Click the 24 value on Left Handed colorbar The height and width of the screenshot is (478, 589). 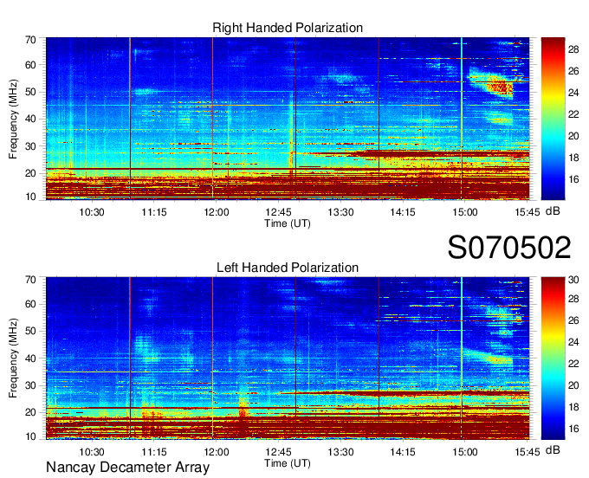coord(573,342)
